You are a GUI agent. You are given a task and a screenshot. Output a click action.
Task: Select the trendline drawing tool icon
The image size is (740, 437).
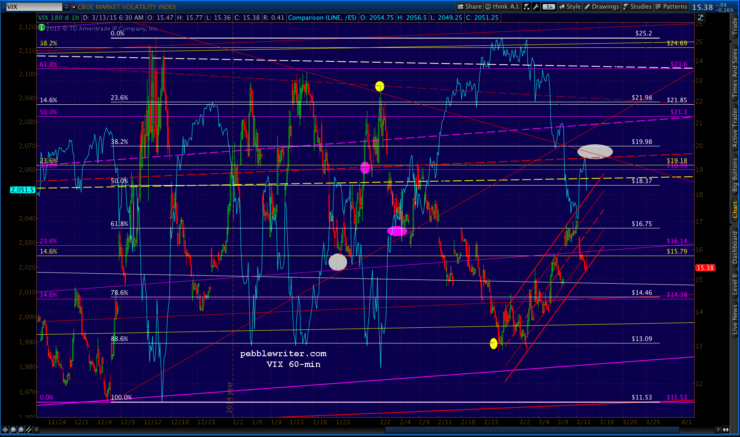(29, 430)
